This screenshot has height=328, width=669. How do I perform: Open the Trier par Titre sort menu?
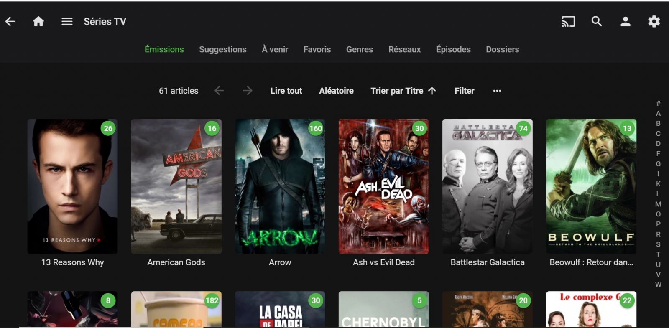click(403, 91)
